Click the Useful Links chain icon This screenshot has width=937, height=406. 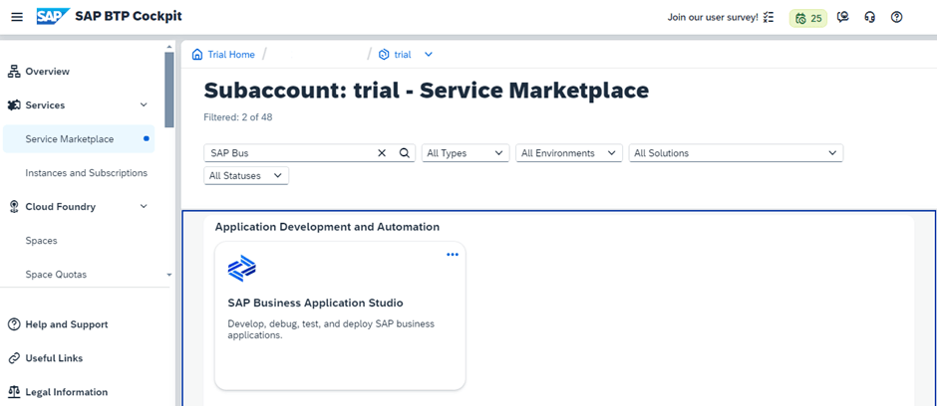14,358
